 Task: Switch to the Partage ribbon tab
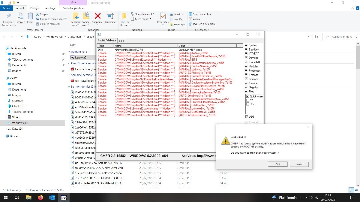click(34, 8)
